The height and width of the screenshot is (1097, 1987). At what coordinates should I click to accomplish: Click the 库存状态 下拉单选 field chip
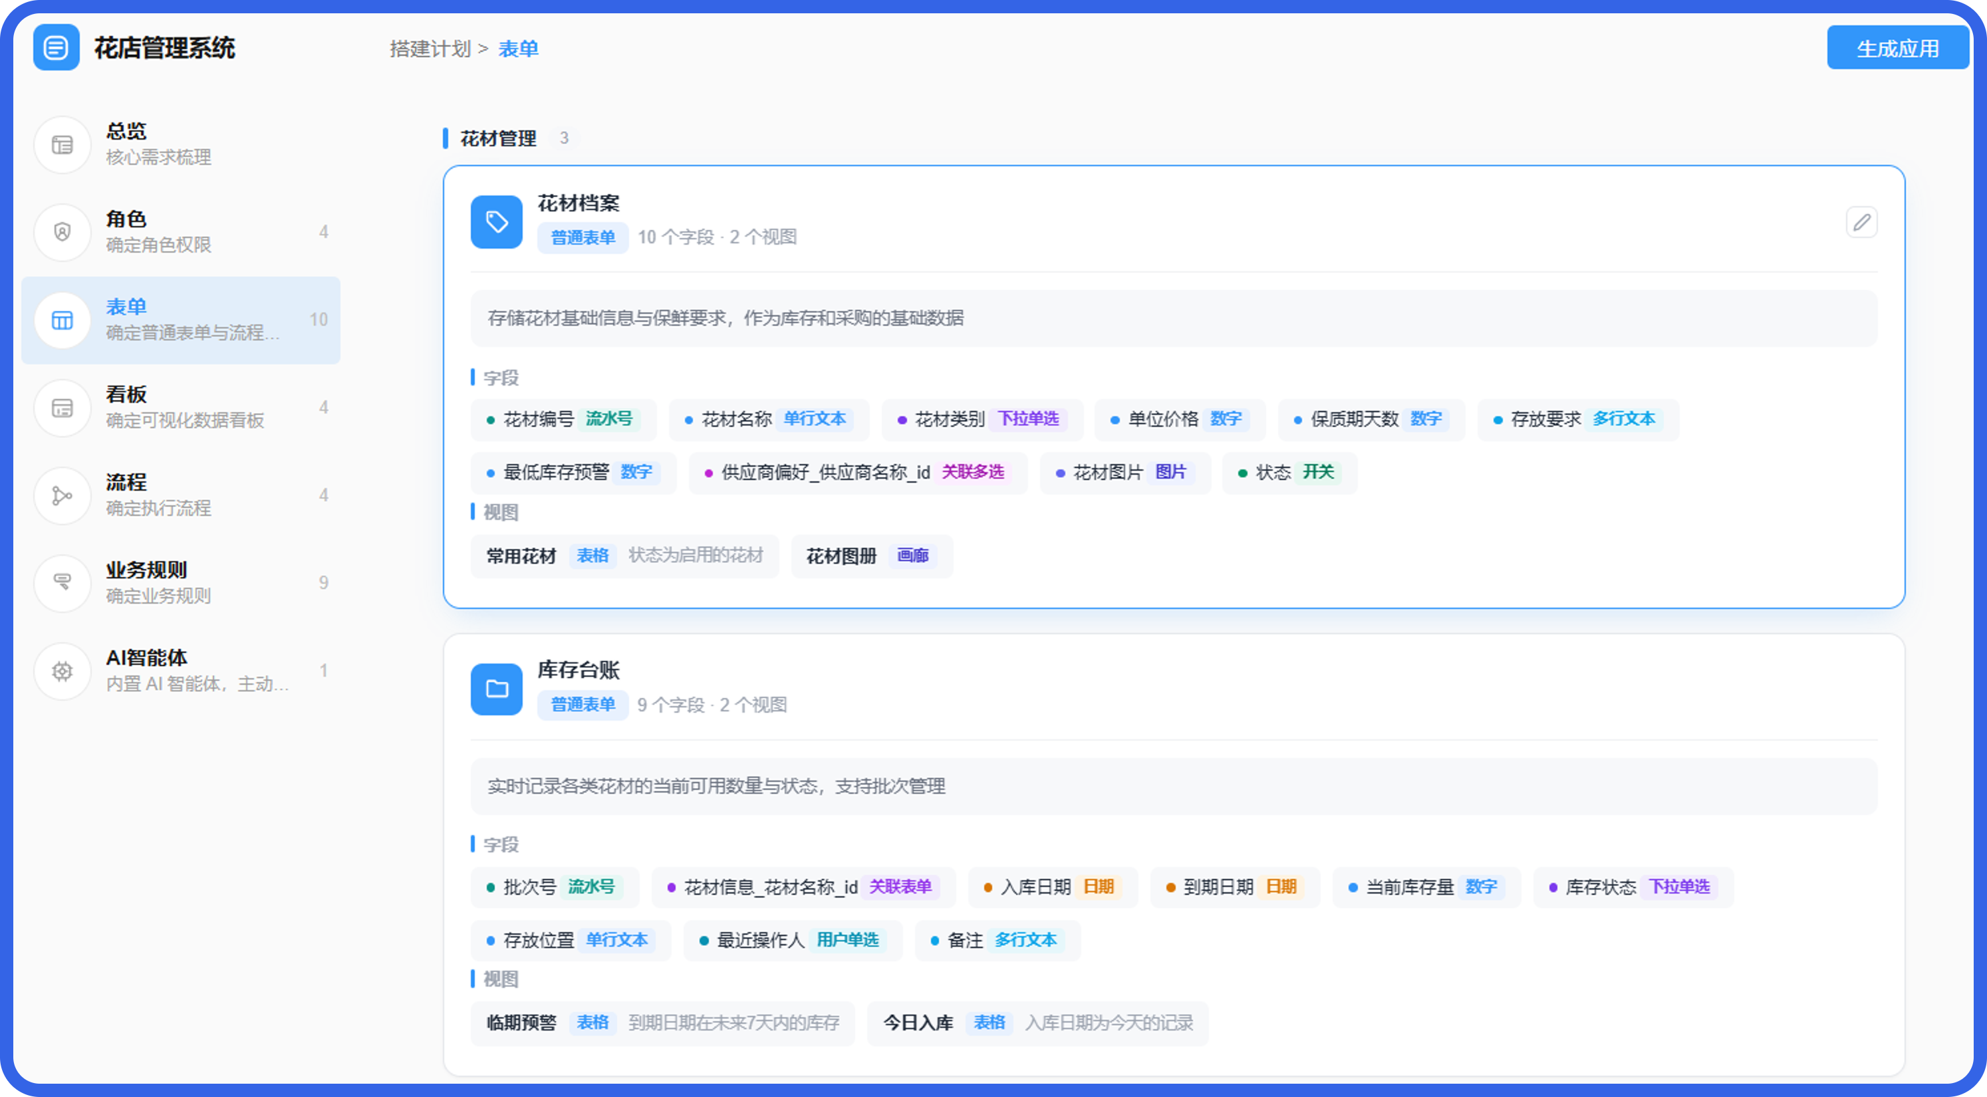tap(1634, 886)
